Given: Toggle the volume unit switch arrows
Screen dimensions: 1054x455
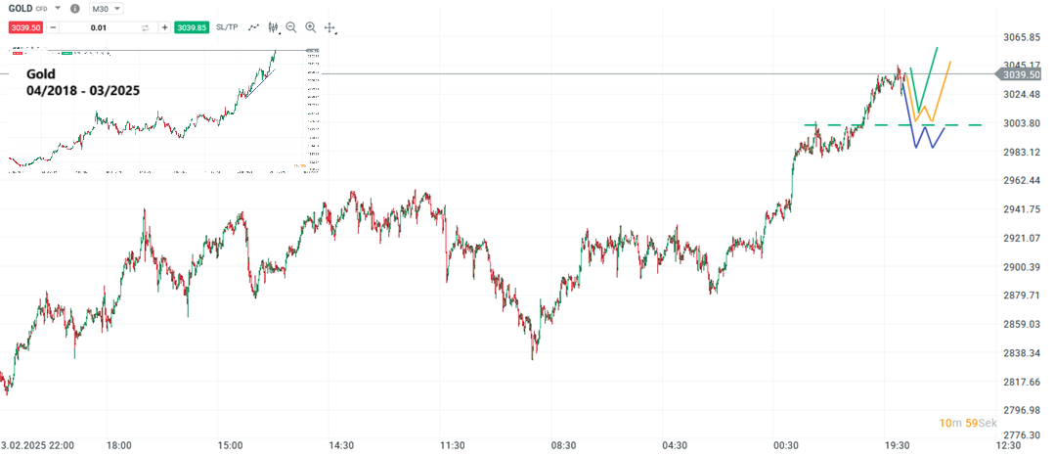Looking at the screenshot, I should [x=145, y=27].
